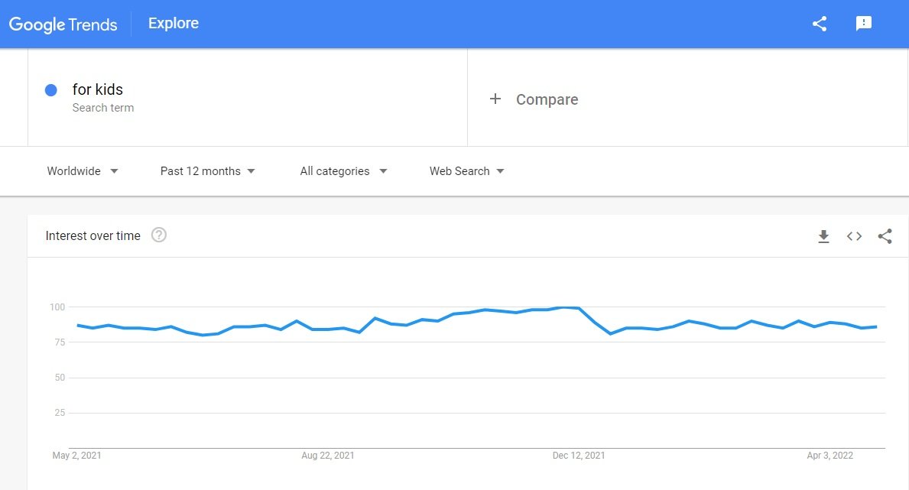Image resolution: width=909 pixels, height=490 pixels.
Task: Click the chart line start near May 2, 2021
Action: pos(78,326)
